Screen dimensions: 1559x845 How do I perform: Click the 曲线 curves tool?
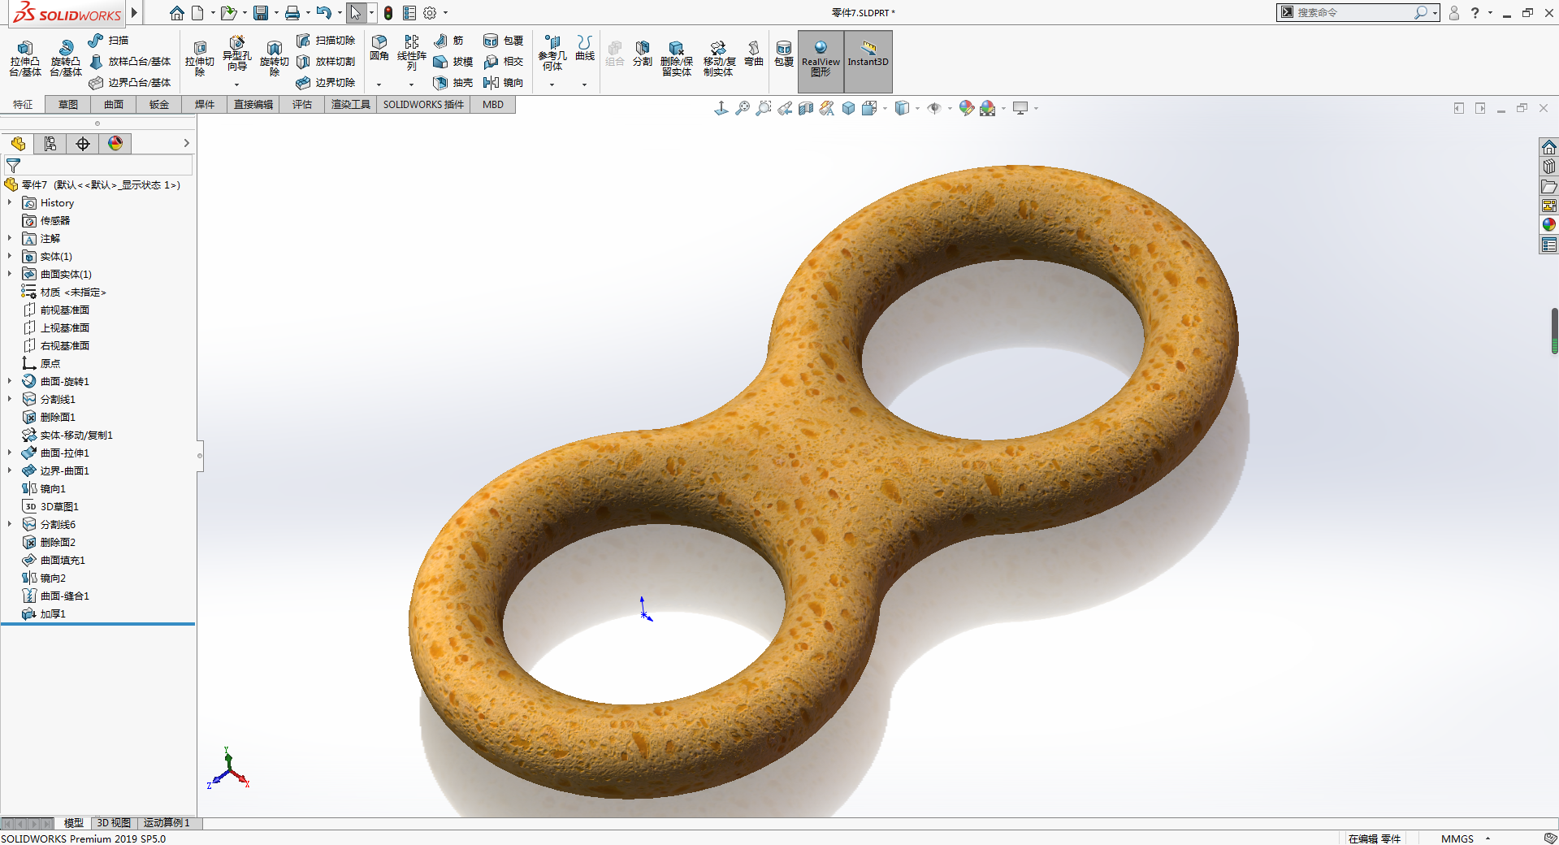(585, 48)
